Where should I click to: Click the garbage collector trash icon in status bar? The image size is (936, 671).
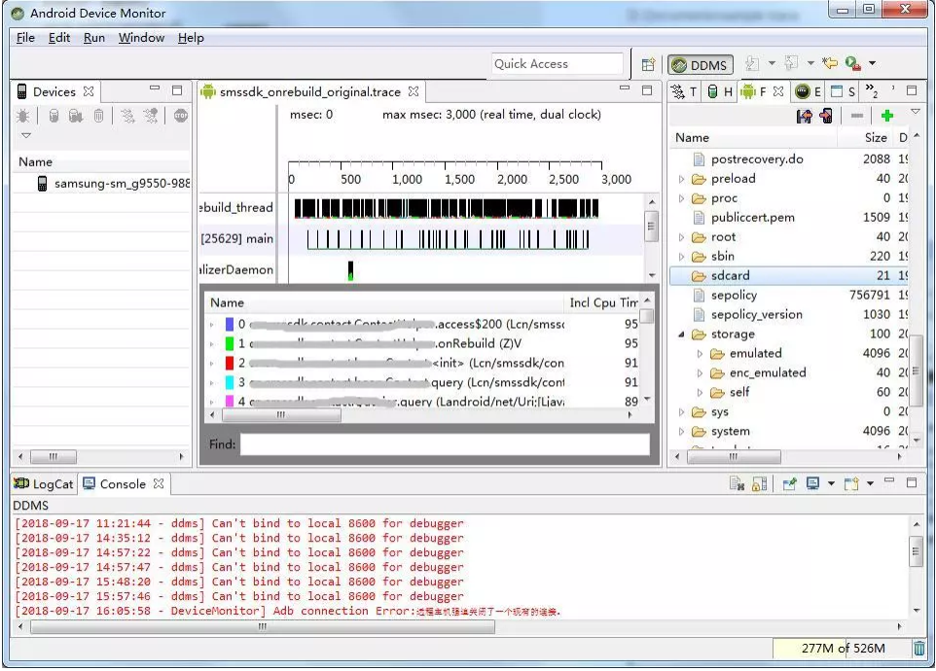point(919,648)
